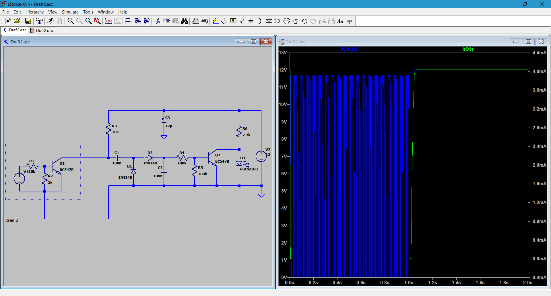Click the I(D3) trace label
This screenshot has height=296, width=551.
pyautogui.click(x=468, y=49)
